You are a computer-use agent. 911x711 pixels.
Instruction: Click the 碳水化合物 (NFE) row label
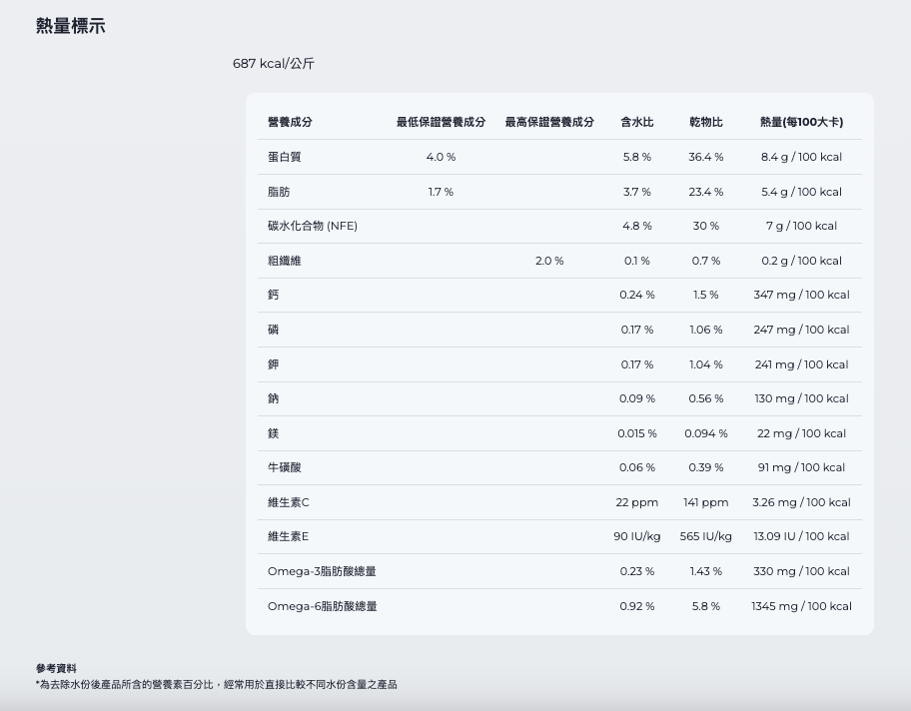tap(312, 226)
